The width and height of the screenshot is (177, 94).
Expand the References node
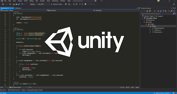pos(144,20)
